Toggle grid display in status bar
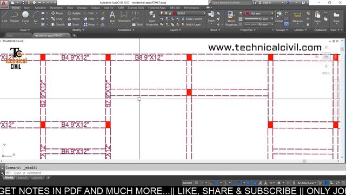 (196, 183)
